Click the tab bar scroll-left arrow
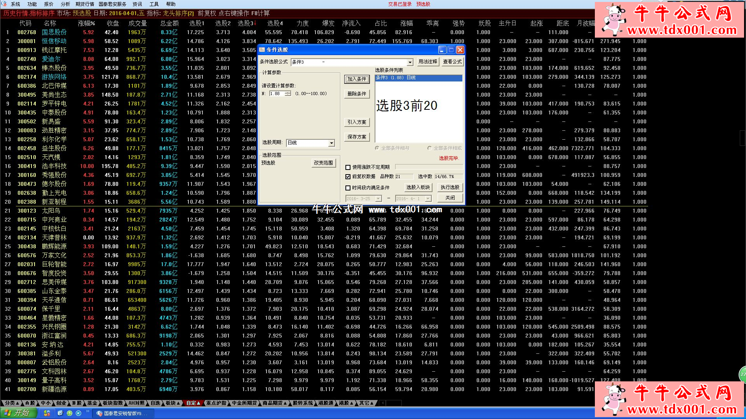 pyautogui.click(x=382, y=403)
